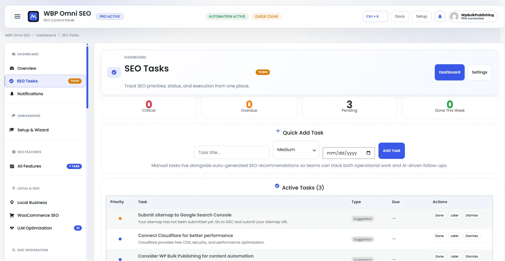The width and height of the screenshot is (505, 261).
Task: Click orange priority dot for sitemap task
Action: click(120, 218)
